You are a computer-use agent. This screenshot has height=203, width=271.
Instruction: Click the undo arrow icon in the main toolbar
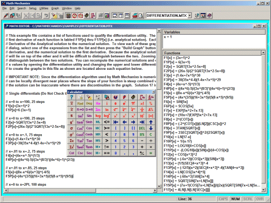46,16
